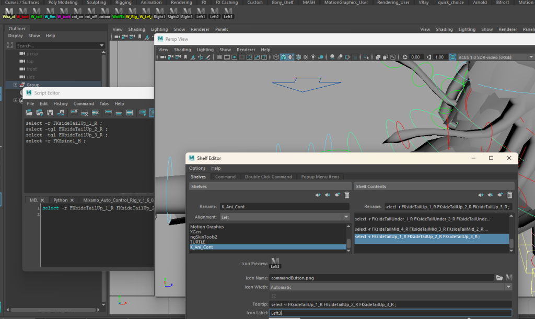This screenshot has height=319, width=535.
Task: Click New Shelf icon in Shelves panel
Action: (x=337, y=195)
